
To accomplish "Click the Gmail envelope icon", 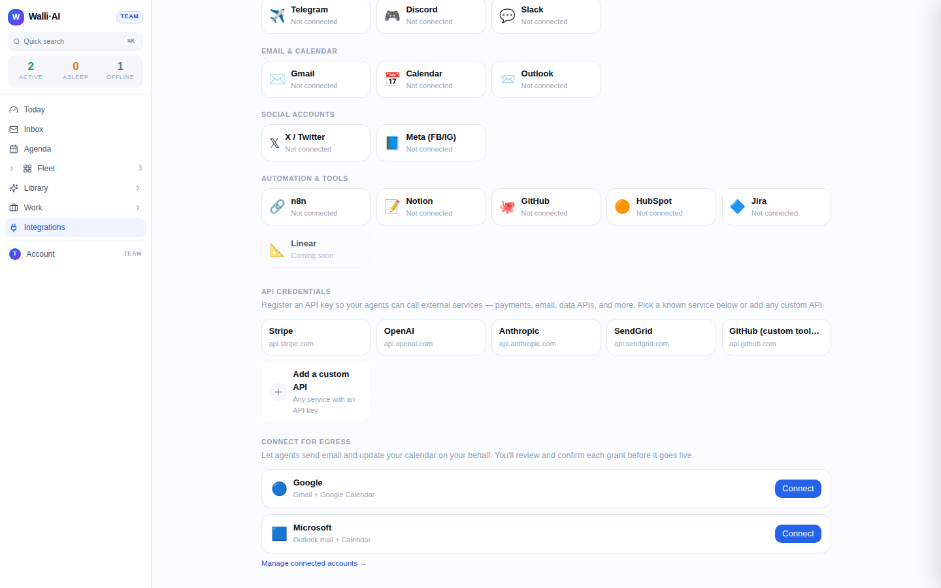I will [x=277, y=80].
